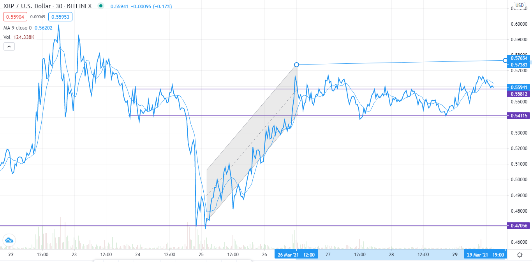
Task: Click the current price 0.55941 label
Action: (519, 87)
